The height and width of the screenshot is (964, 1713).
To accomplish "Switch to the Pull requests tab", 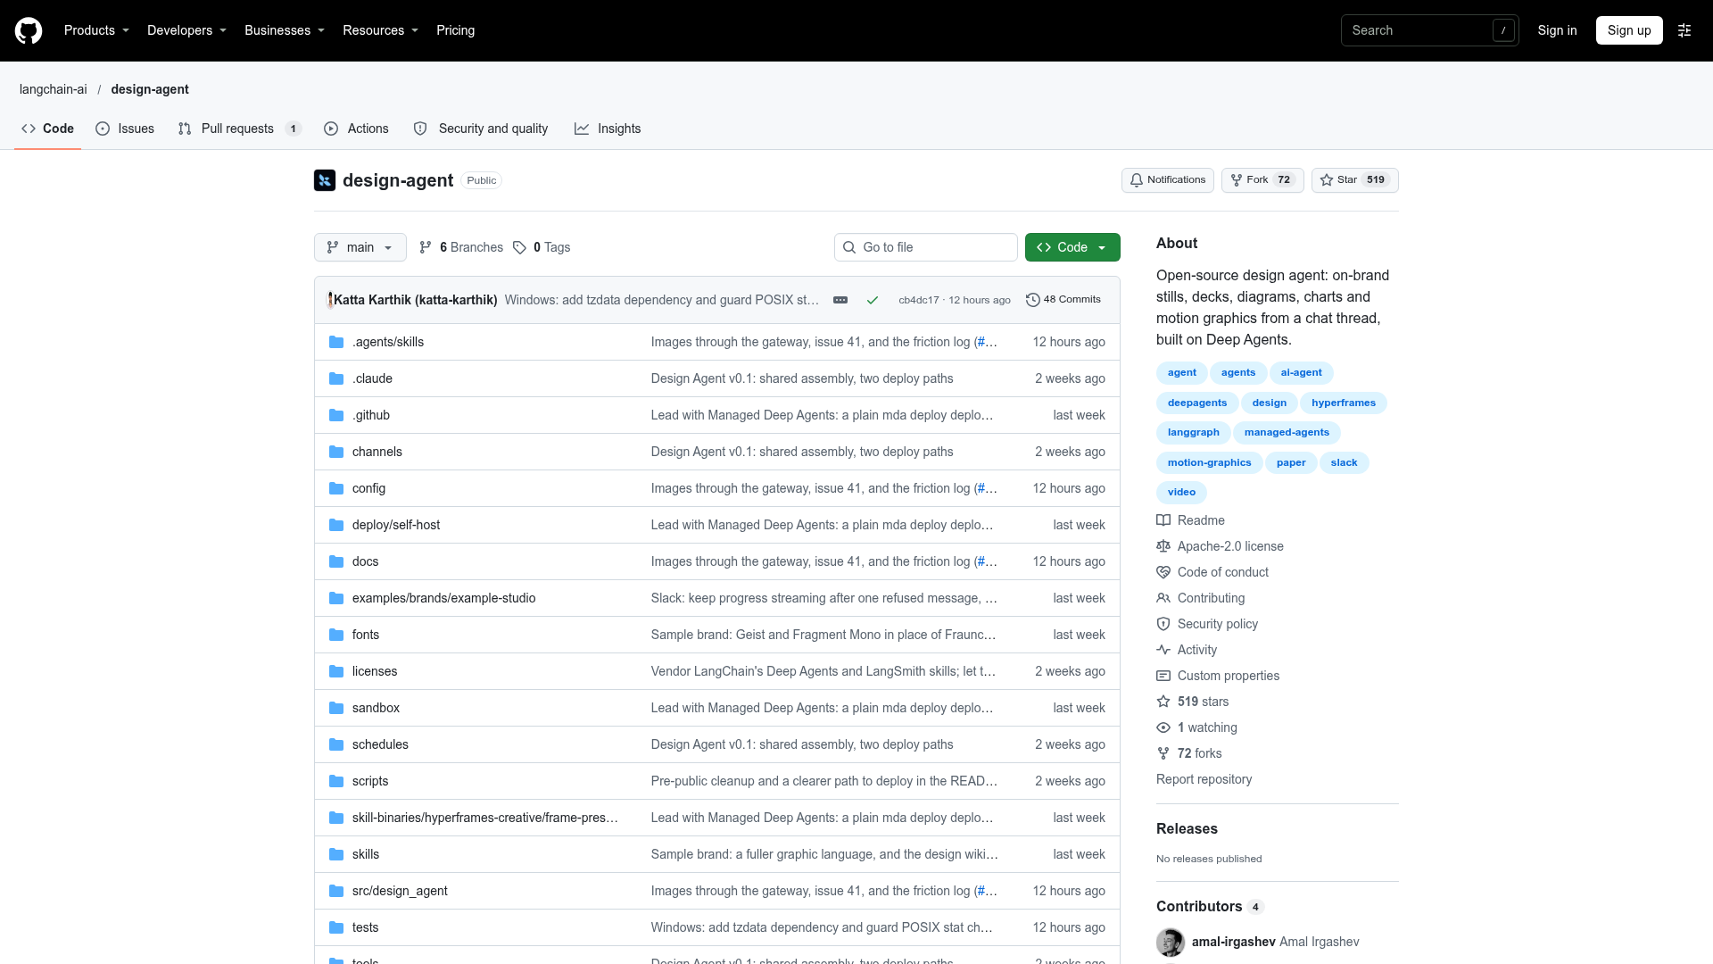I will point(239,129).
